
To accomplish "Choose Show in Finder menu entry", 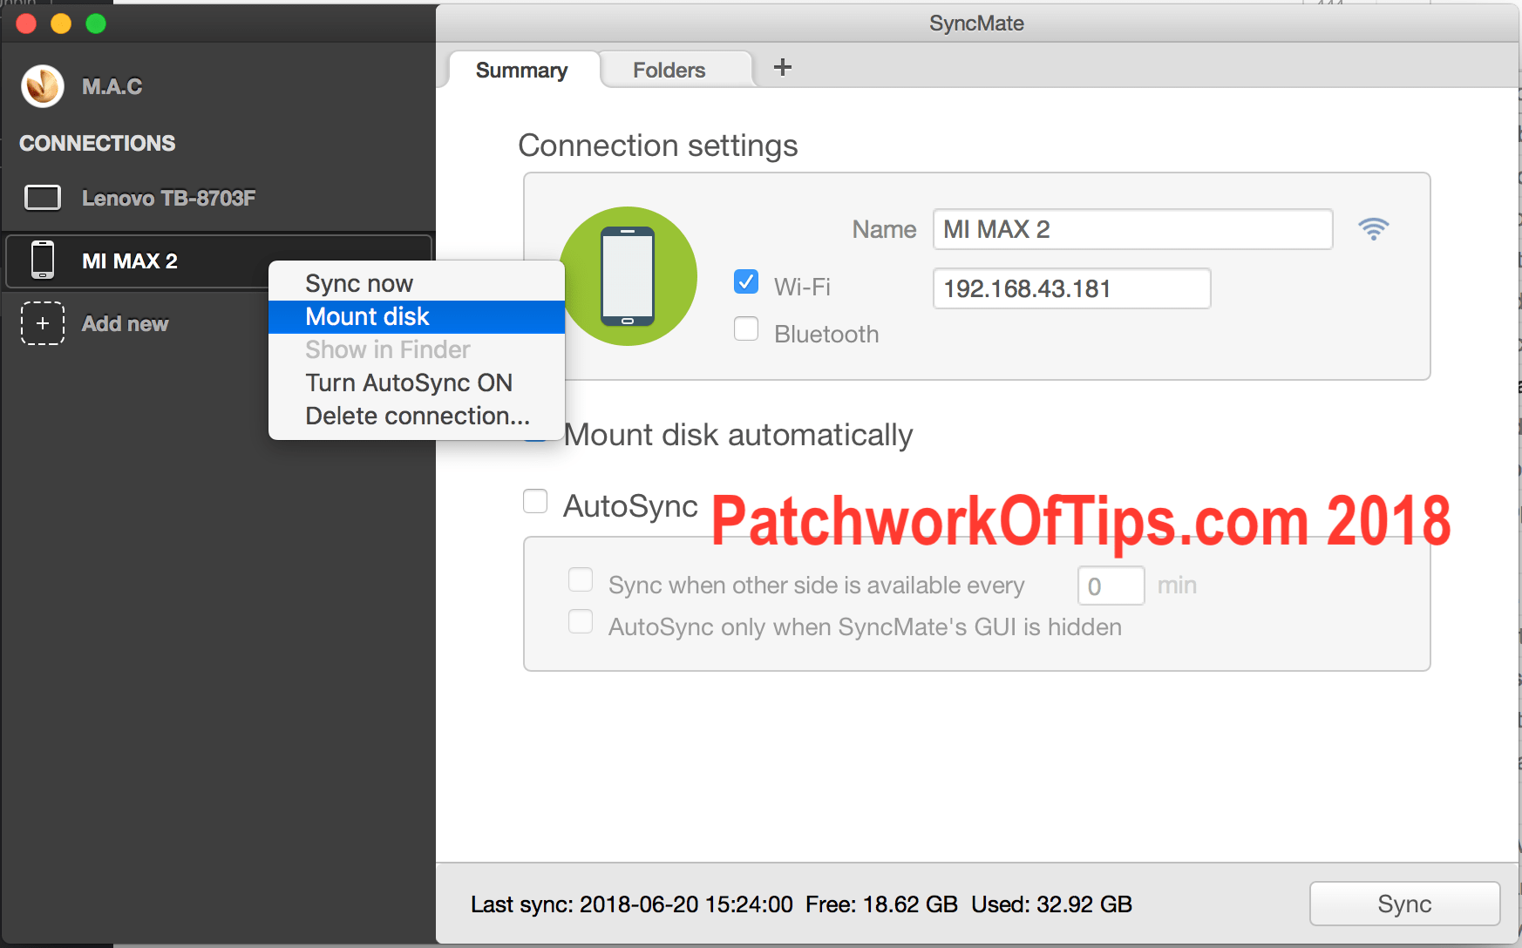I will pos(417,349).
